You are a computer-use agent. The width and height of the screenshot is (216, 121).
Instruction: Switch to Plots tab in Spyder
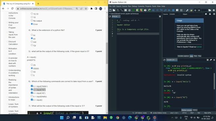[x=195, y=56]
